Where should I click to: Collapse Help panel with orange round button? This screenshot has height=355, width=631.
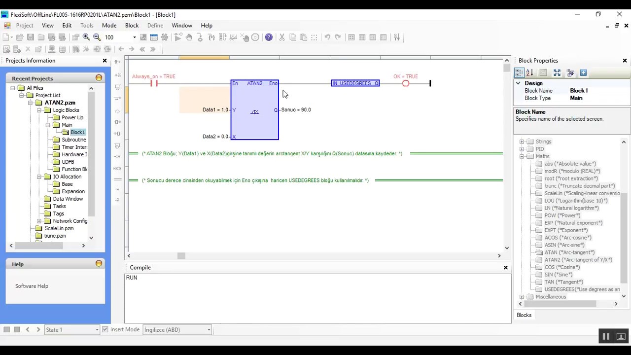(x=99, y=264)
